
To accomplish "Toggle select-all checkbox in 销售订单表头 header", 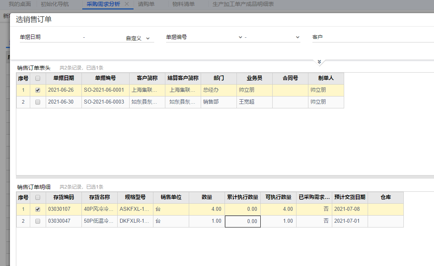I will 38,78.
